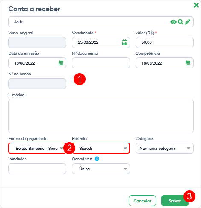Open the Data da emissão calendar icon
This screenshot has width=201, height=208.
click(x=61, y=63)
